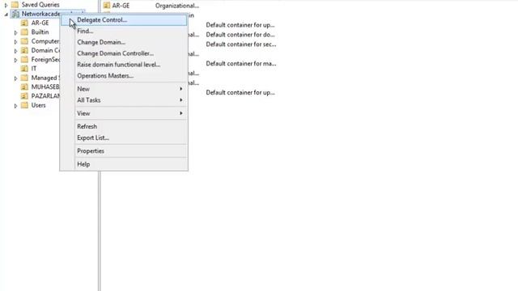Screen dimensions: 518x291
Task: Select Saved Queries in the tree
Action: [40, 5]
